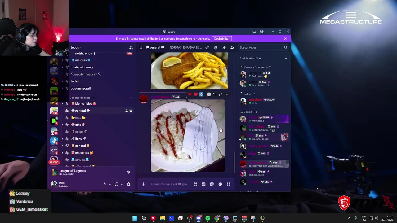397x223 pixels.
Task: Open the topos server dropdown menu
Action: (76, 47)
